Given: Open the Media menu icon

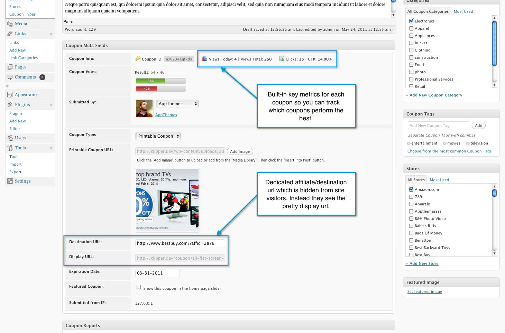Looking at the screenshot, I should click(10, 24).
